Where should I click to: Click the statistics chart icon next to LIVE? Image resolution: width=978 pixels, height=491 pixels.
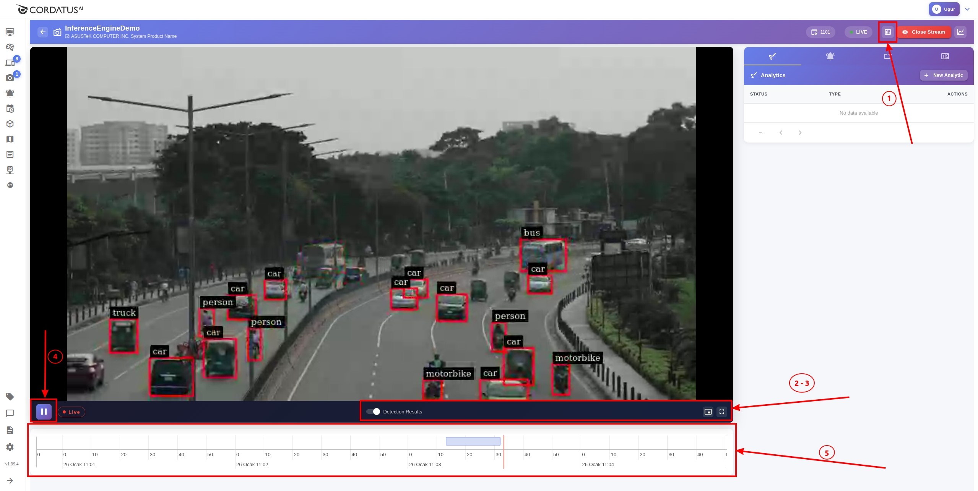888,32
